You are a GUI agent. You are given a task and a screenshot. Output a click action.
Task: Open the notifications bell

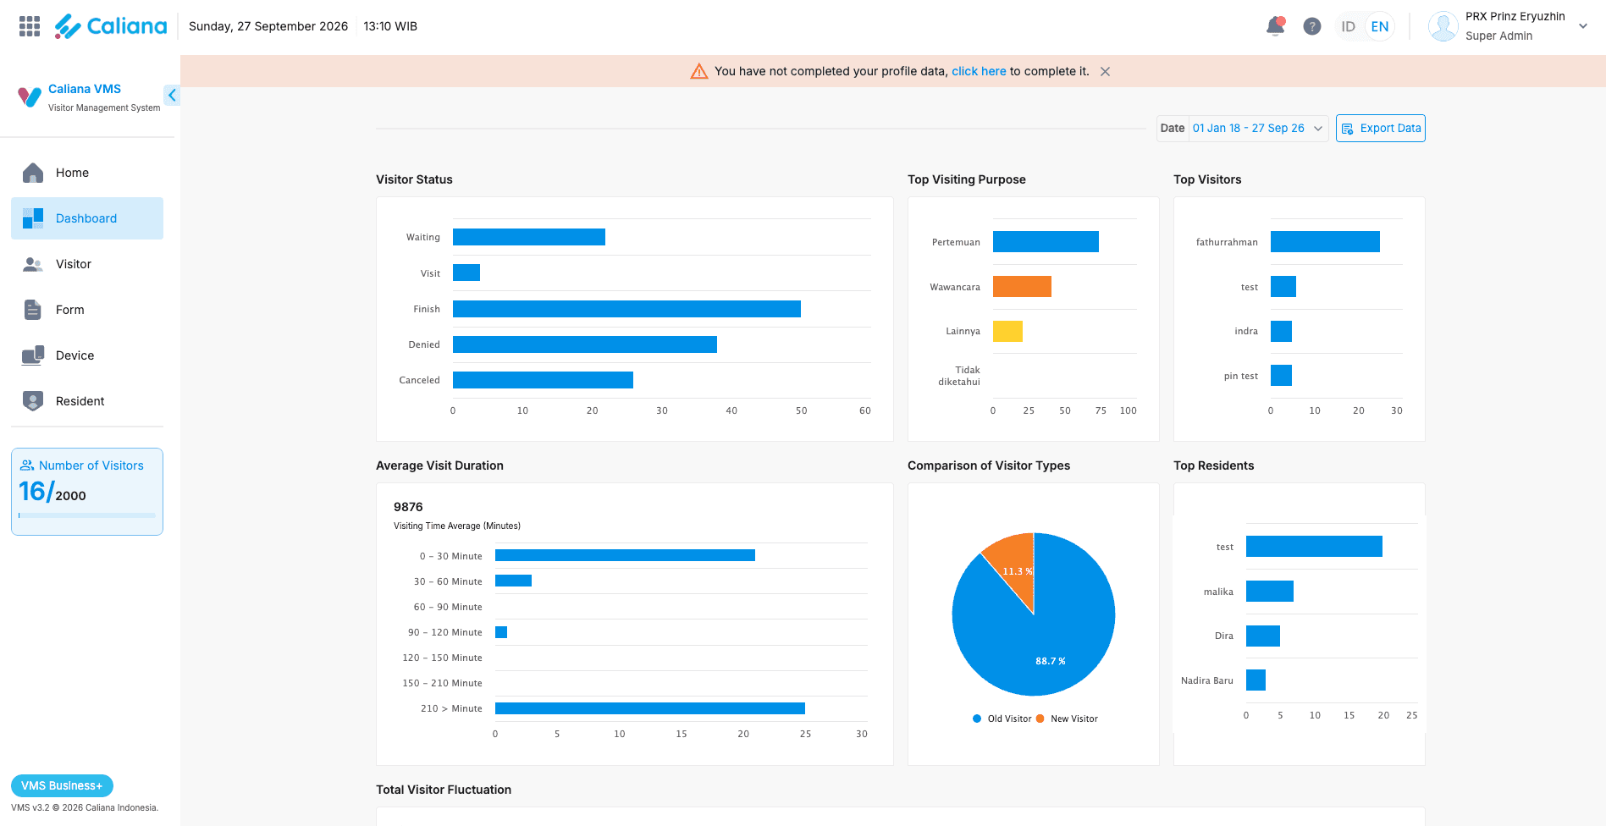[1275, 26]
